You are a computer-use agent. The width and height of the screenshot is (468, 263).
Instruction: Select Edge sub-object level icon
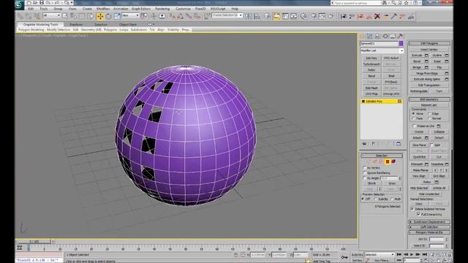pos(374,161)
